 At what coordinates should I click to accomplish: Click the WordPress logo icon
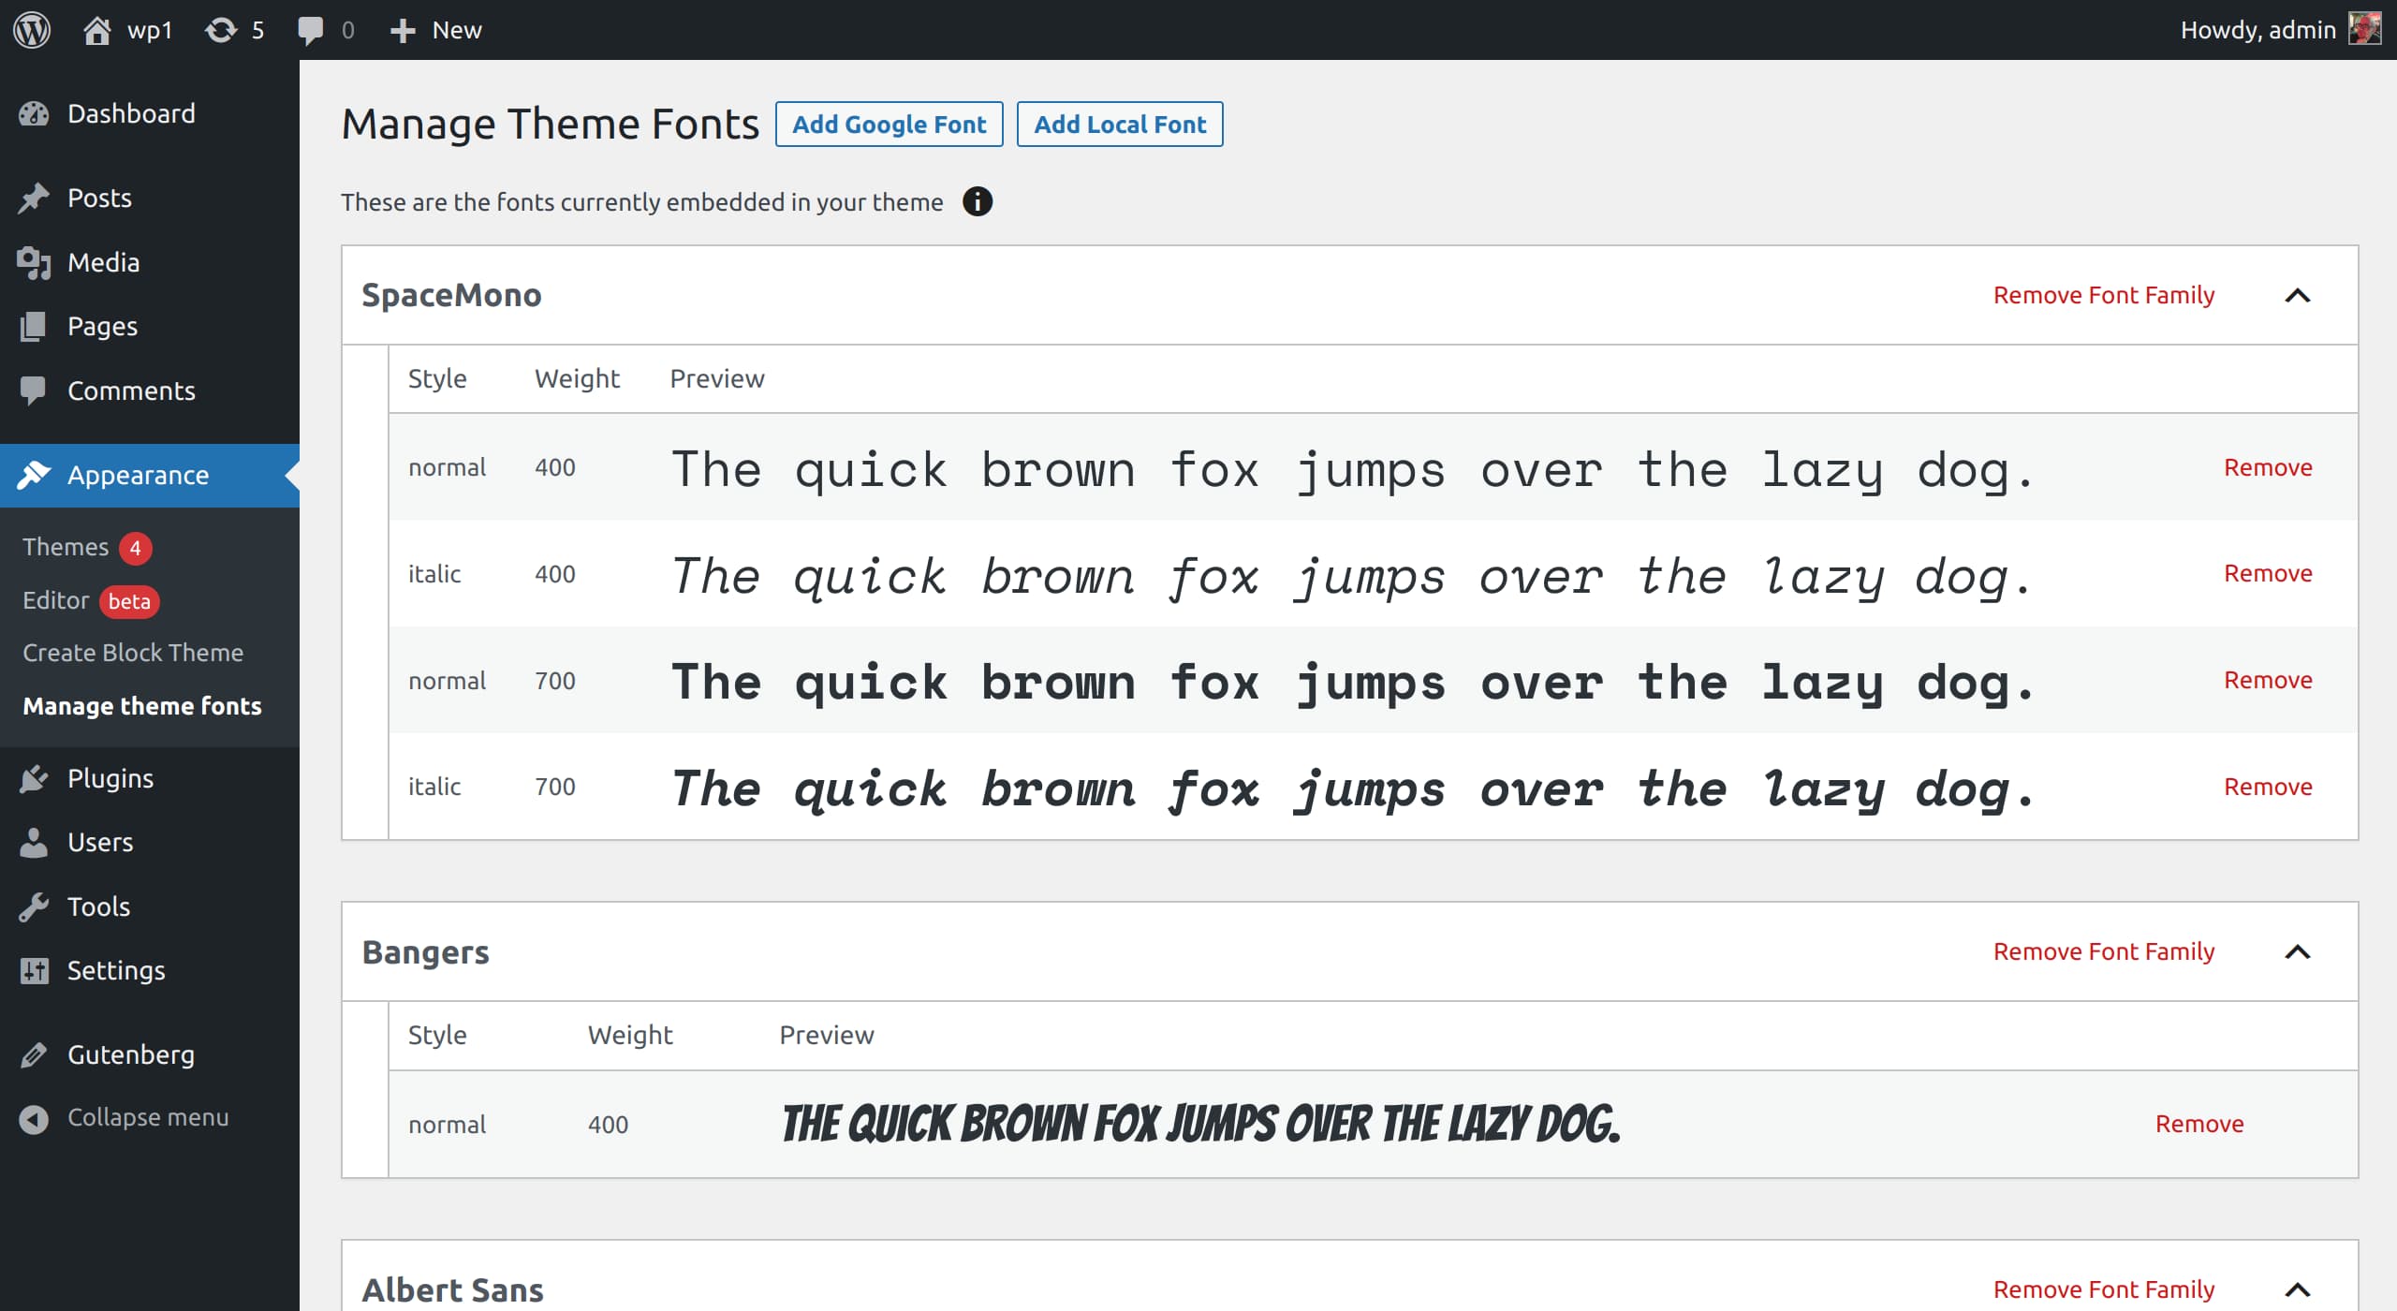coord(32,30)
